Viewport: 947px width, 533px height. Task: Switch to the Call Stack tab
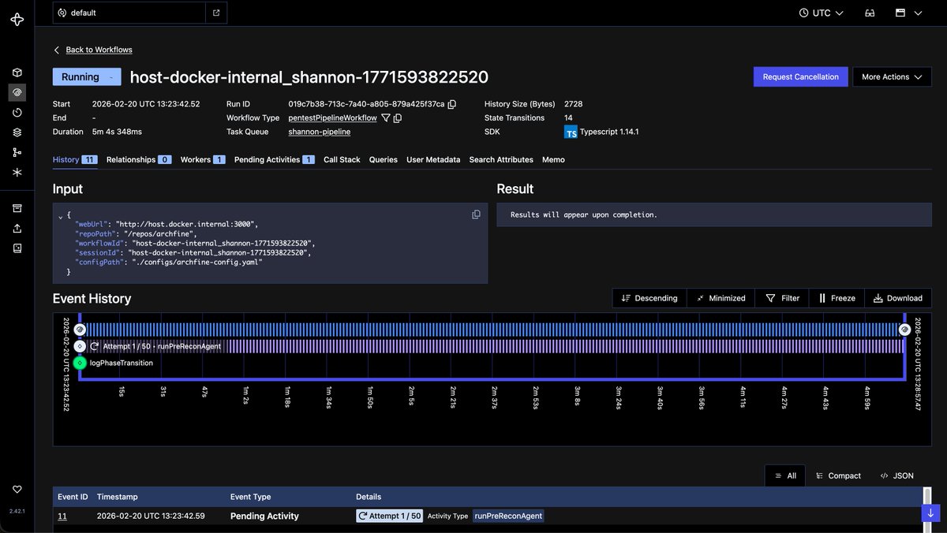click(342, 159)
